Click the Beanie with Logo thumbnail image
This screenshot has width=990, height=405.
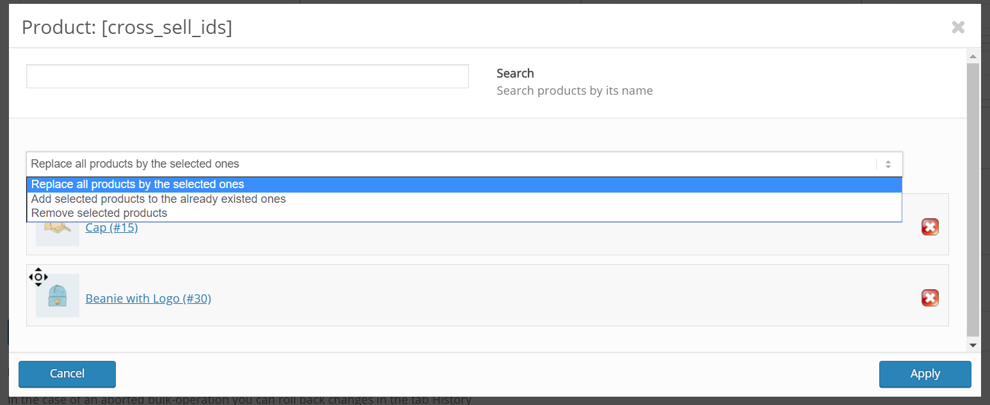point(58,296)
